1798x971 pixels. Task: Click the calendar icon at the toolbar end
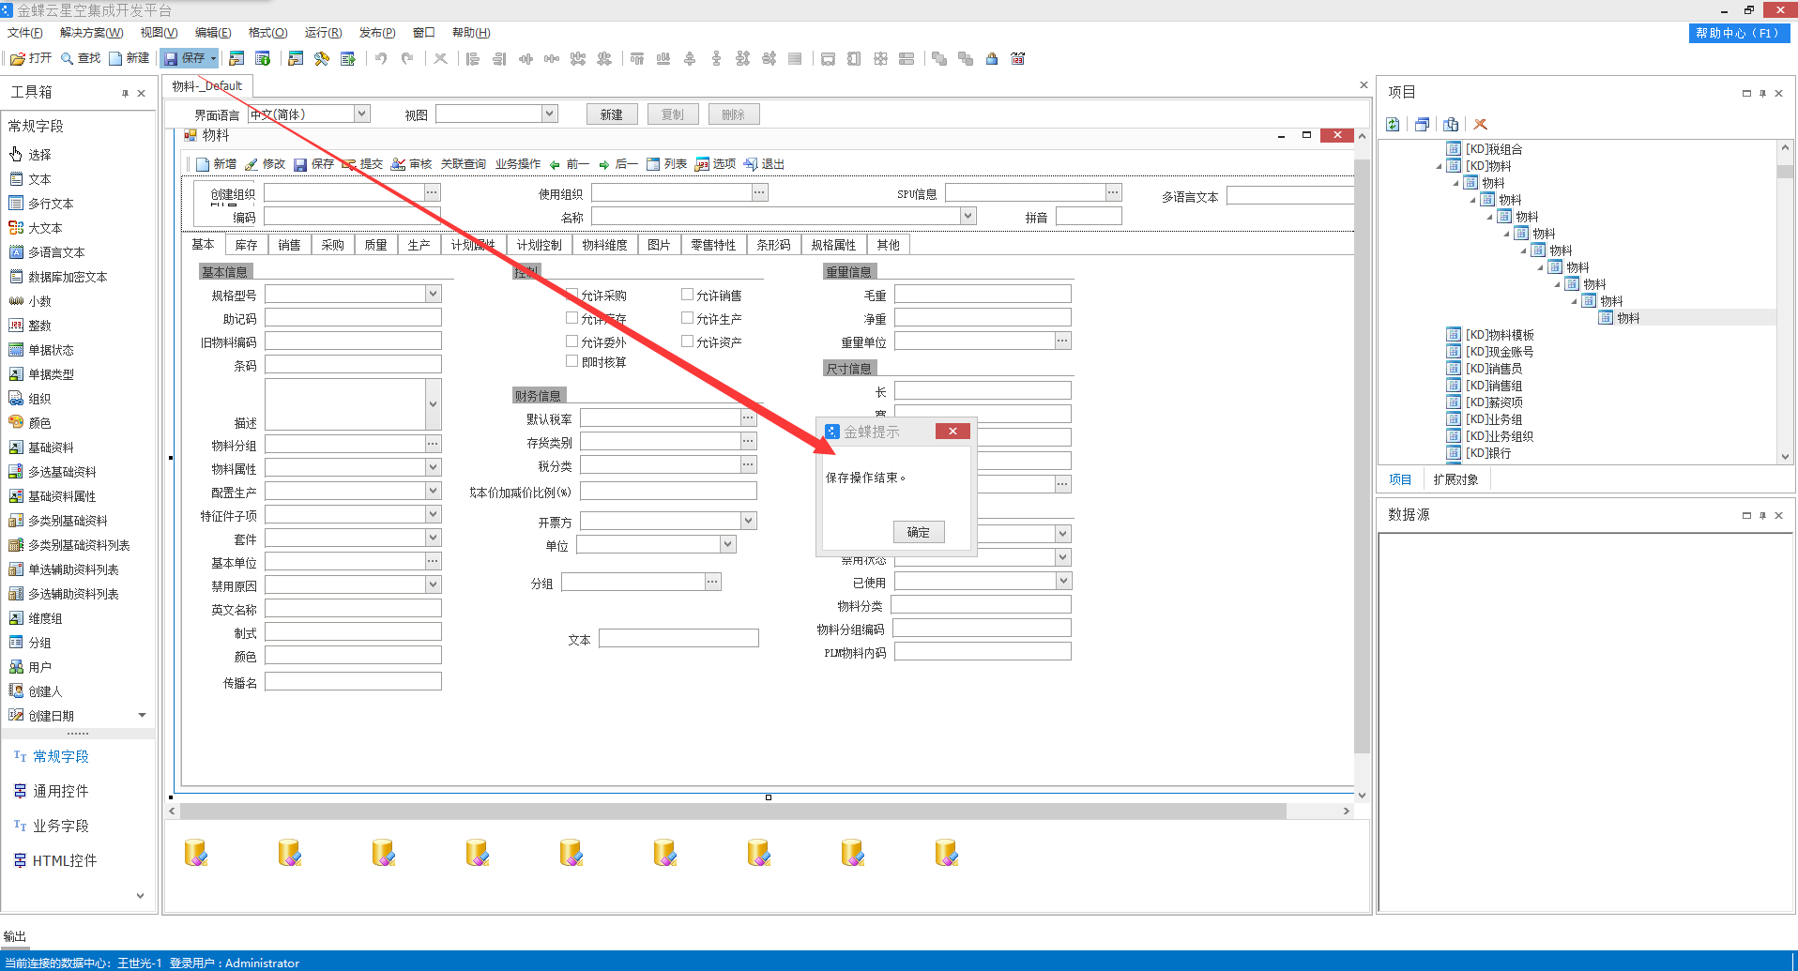(1017, 58)
